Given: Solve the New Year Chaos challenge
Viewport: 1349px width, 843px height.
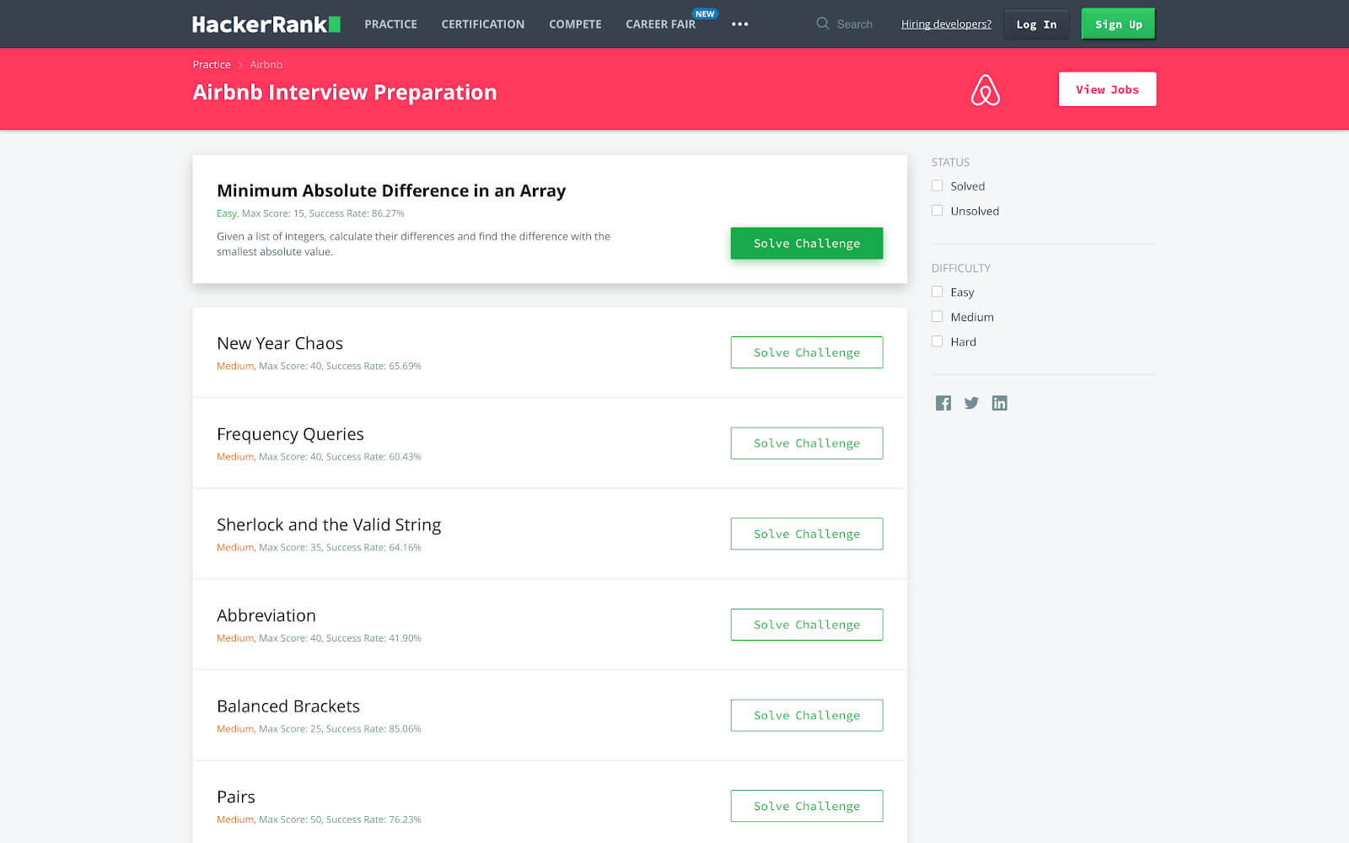Looking at the screenshot, I should click(807, 352).
